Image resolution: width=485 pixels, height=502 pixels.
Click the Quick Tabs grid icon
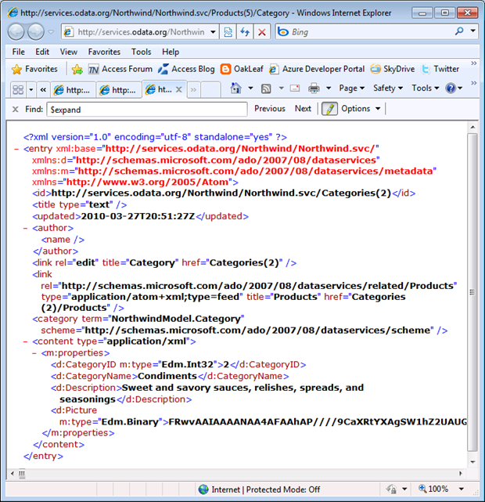pyautogui.click(x=18, y=89)
